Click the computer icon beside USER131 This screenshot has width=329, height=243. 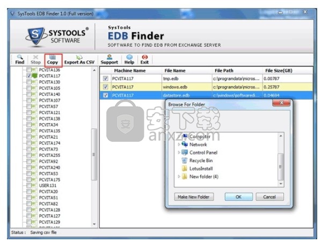[35, 185]
